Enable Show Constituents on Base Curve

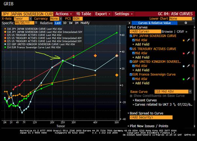pyautogui.click(x=131, y=96)
